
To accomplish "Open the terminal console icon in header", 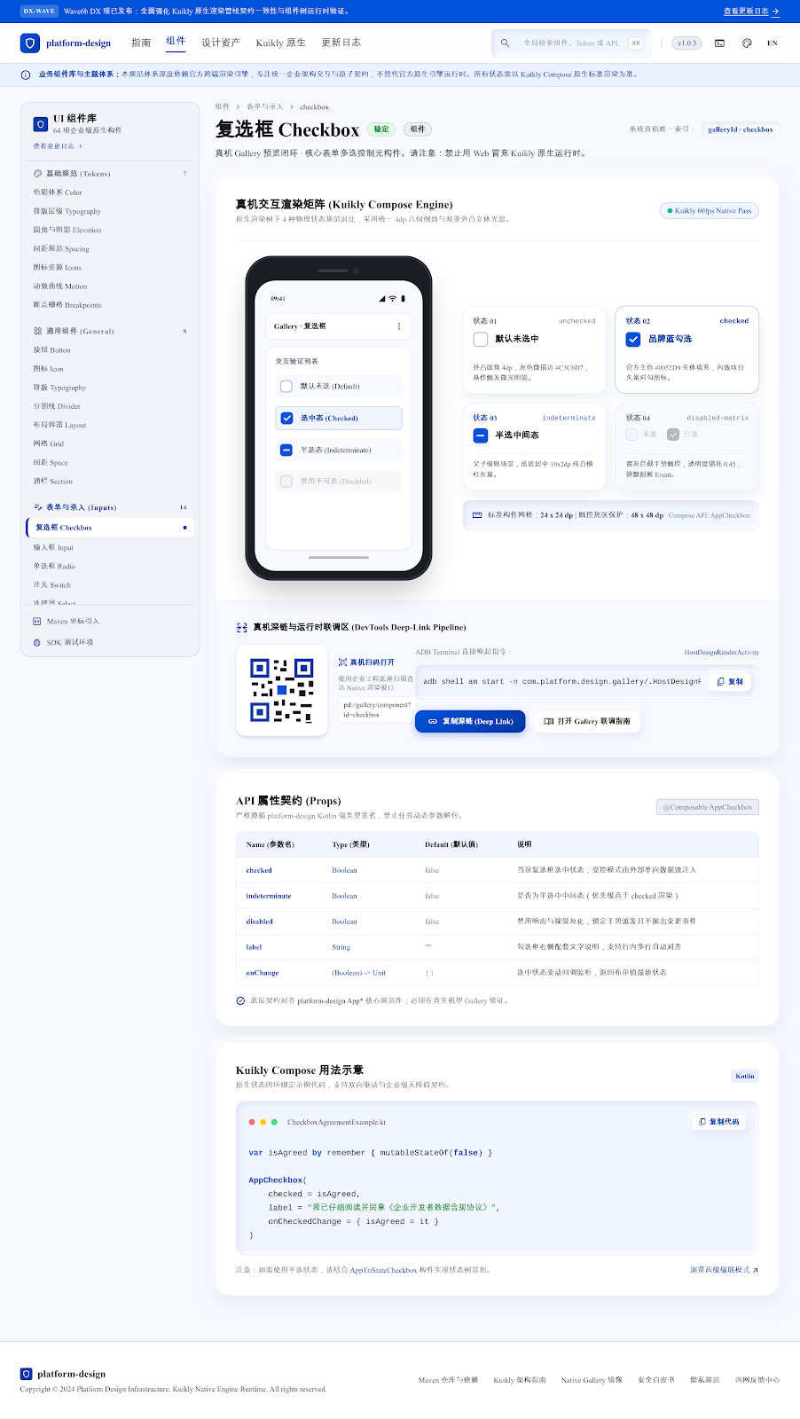I will coord(719,43).
